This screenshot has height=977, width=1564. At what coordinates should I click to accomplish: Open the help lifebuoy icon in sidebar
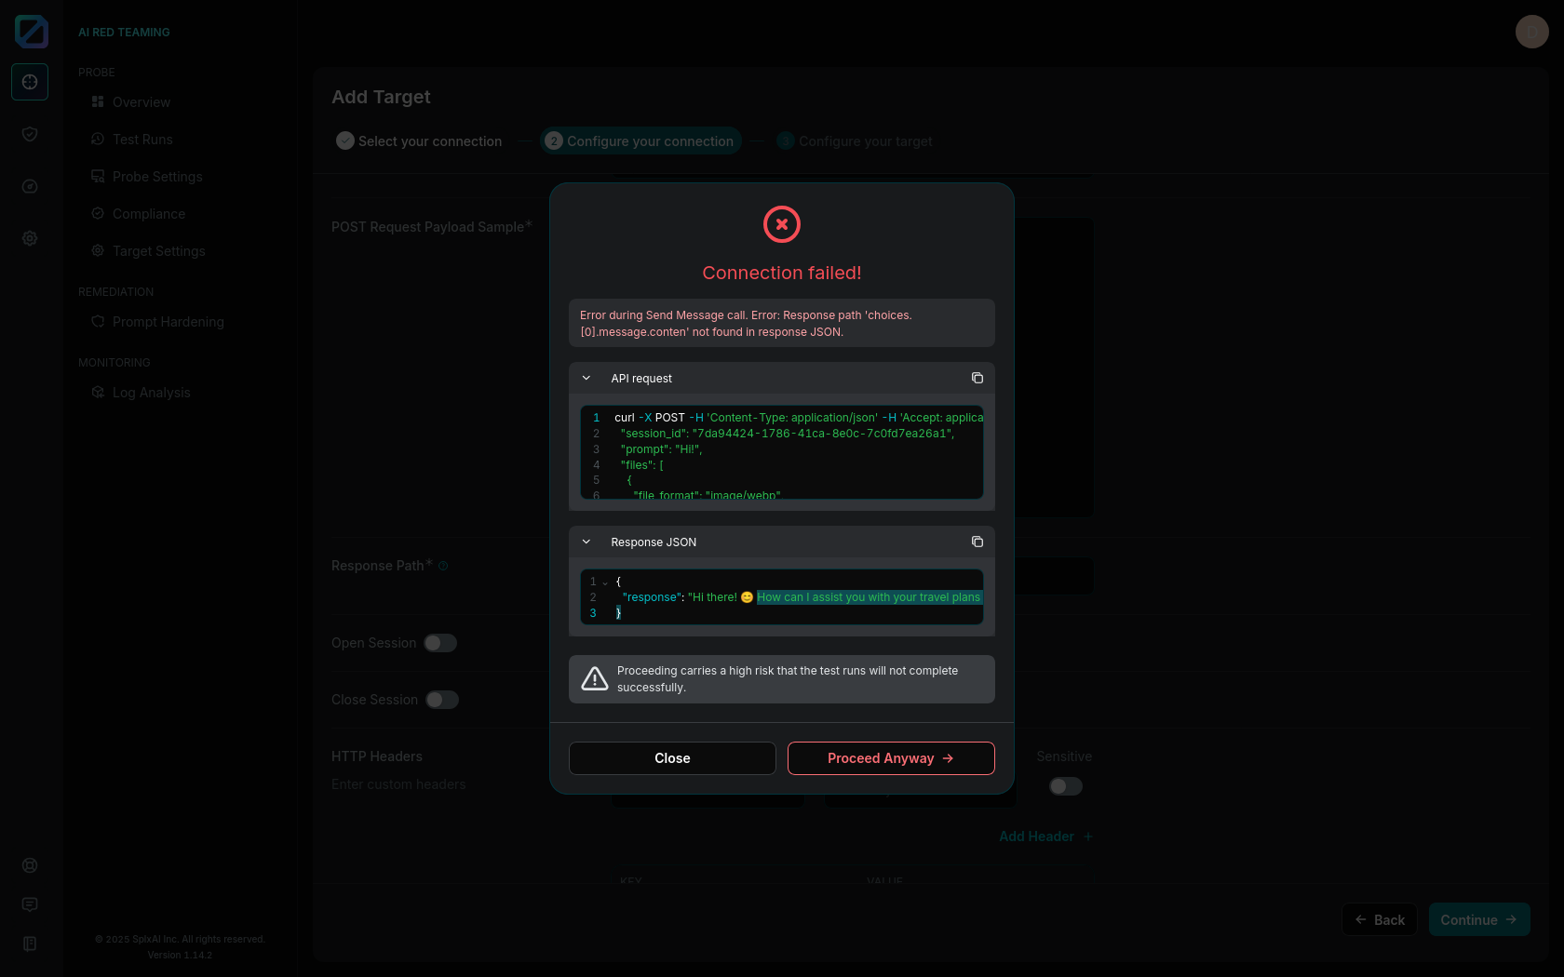(x=30, y=865)
